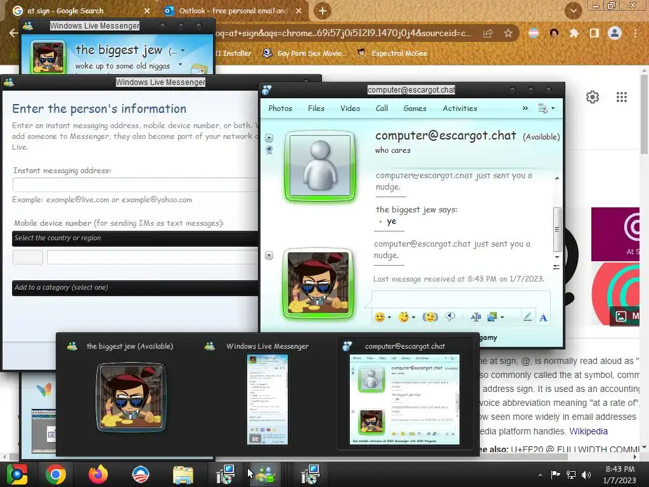This screenshot has width=649, height=487.
Task: Collapse your own display picture with its arrow
Action: 269,255
